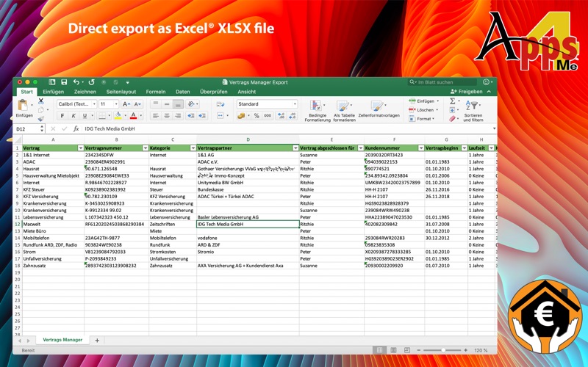Viewport: 588px width, 367px height.
Task: Switch to the Formeln tab
Action: (156, 92)
